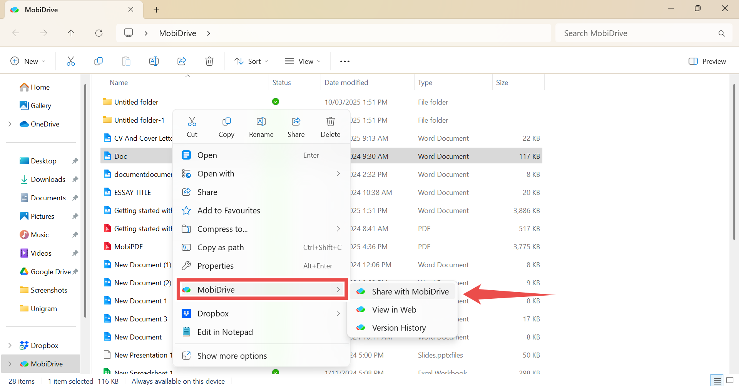Click the toolbar Delete trash icon

pyautogui.click(x=209, y=61)
